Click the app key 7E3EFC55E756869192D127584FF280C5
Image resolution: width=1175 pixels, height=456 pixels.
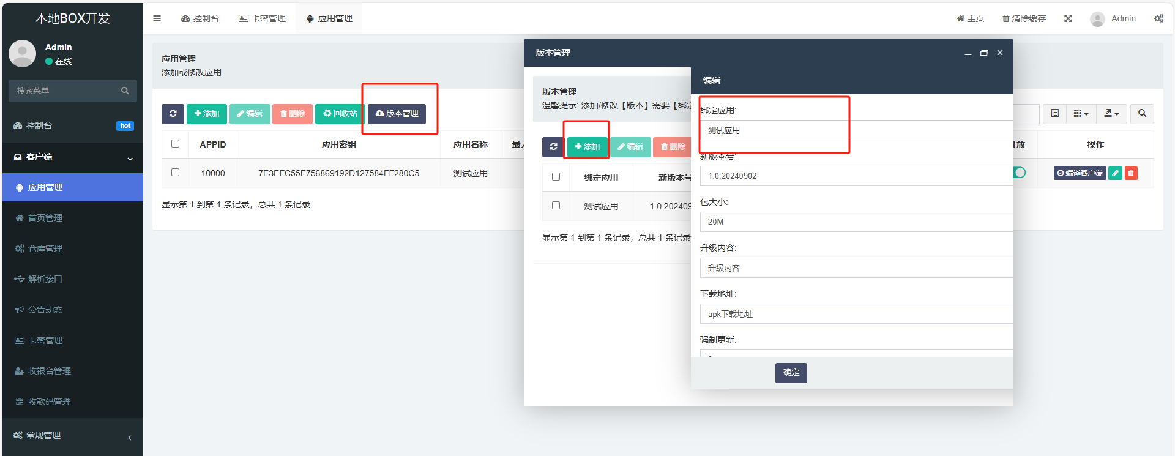click(338, 173)
